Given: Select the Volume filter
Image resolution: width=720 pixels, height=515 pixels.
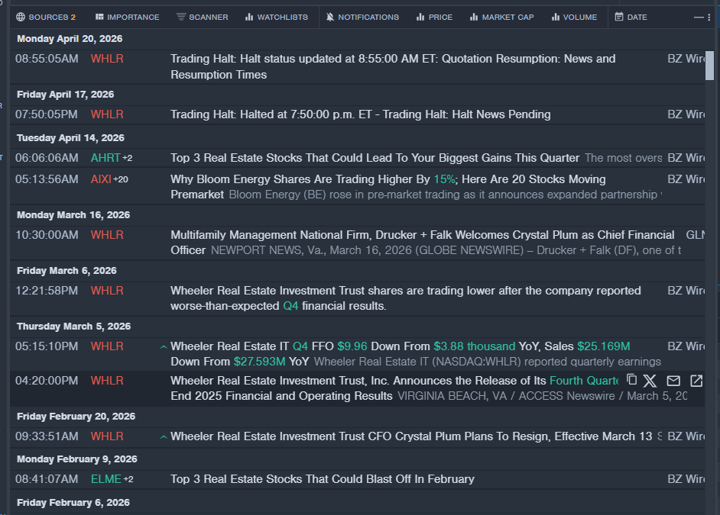Looking at the screenshot, I should (x=574, y=17).
